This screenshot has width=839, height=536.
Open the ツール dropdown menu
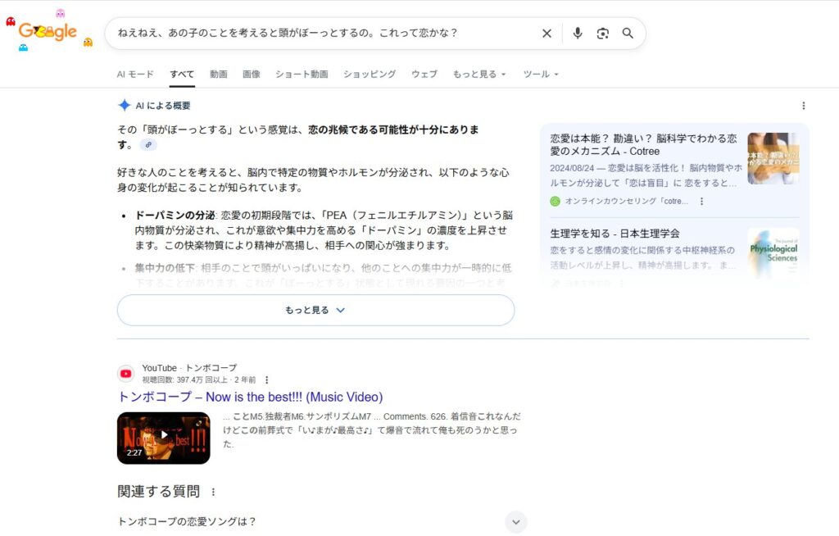(x=541, y=75)
